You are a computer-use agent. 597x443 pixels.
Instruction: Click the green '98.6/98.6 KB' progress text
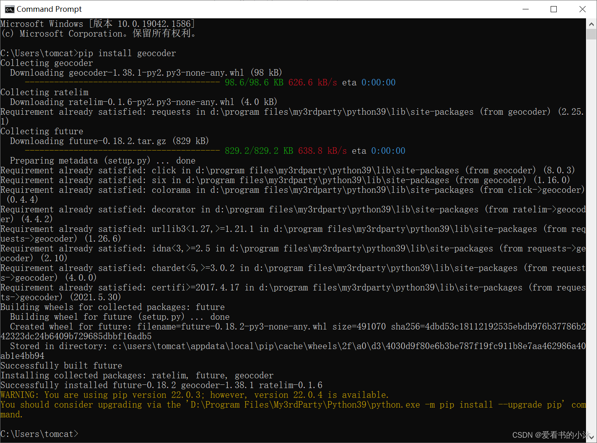pos(254,83)
